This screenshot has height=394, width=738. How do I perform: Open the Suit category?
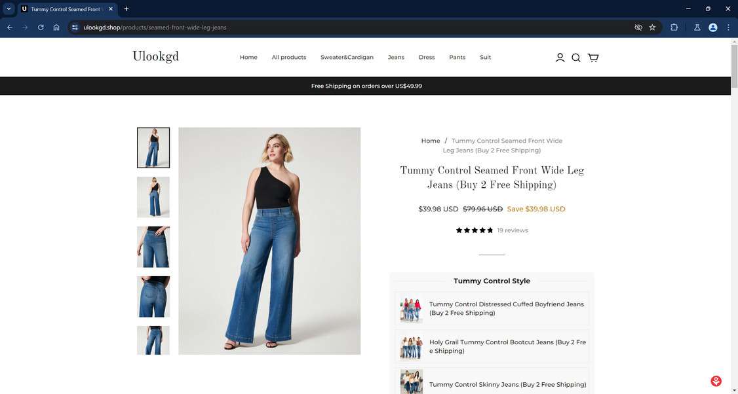(x=485, y=58)
